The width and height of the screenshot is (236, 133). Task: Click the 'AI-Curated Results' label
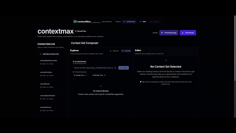[x=79, y=61]
